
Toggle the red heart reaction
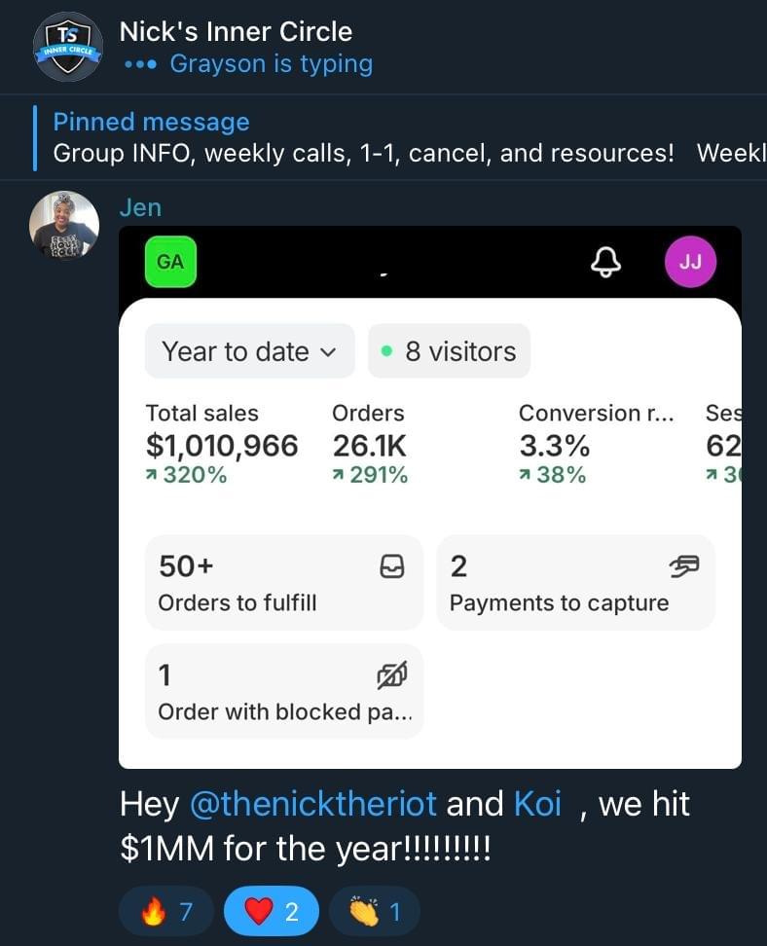point(271,912)
